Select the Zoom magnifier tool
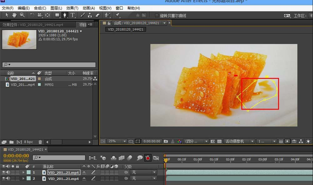Image resolution: width=313 pixels, height=185 pixels. click(22, 15)
